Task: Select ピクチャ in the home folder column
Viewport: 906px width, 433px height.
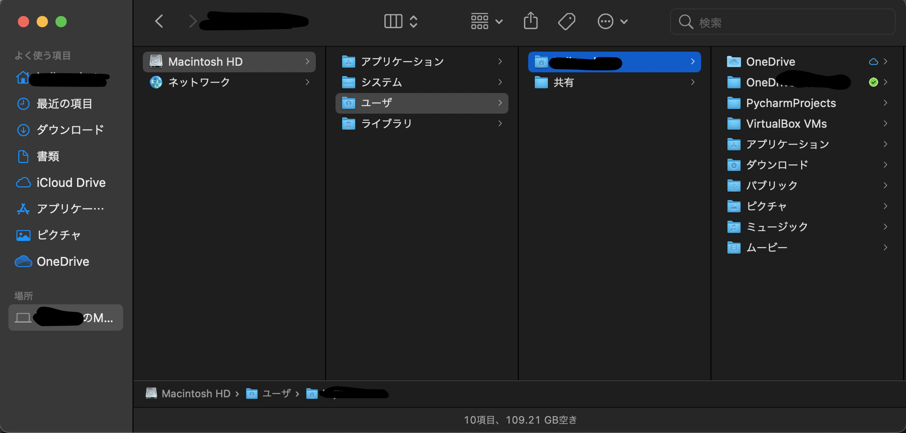Action: pos(807,206)
